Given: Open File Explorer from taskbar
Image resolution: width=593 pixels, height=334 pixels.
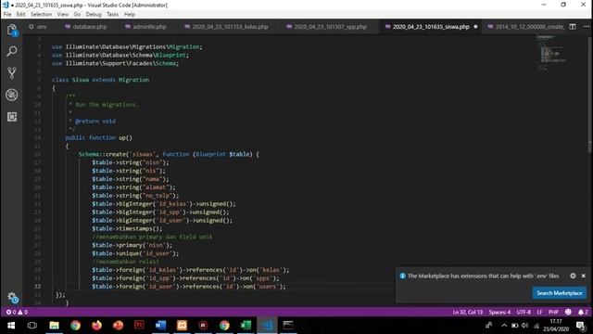Looking at the screenshot, I should (54, 326).
